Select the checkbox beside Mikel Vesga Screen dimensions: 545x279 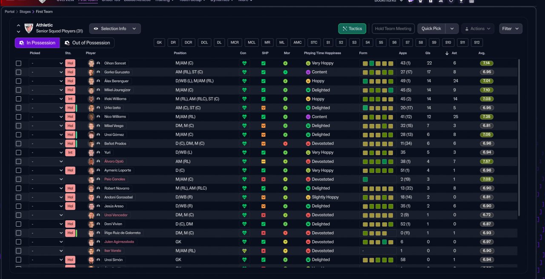coord(18,126)
